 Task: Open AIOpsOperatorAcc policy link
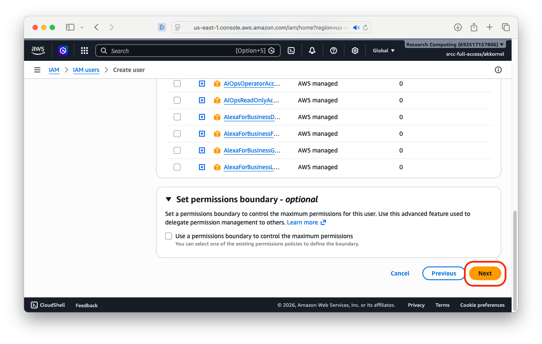(252, 84)
